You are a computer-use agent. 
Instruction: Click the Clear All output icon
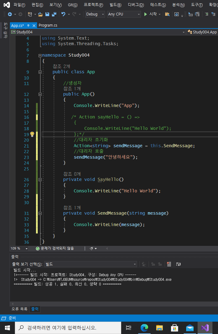(169, 264)
